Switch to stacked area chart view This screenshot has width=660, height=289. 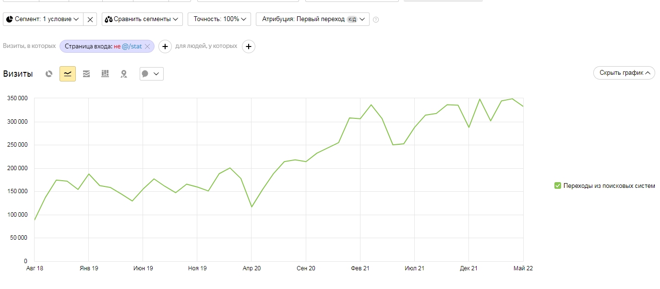click(86, 74)
